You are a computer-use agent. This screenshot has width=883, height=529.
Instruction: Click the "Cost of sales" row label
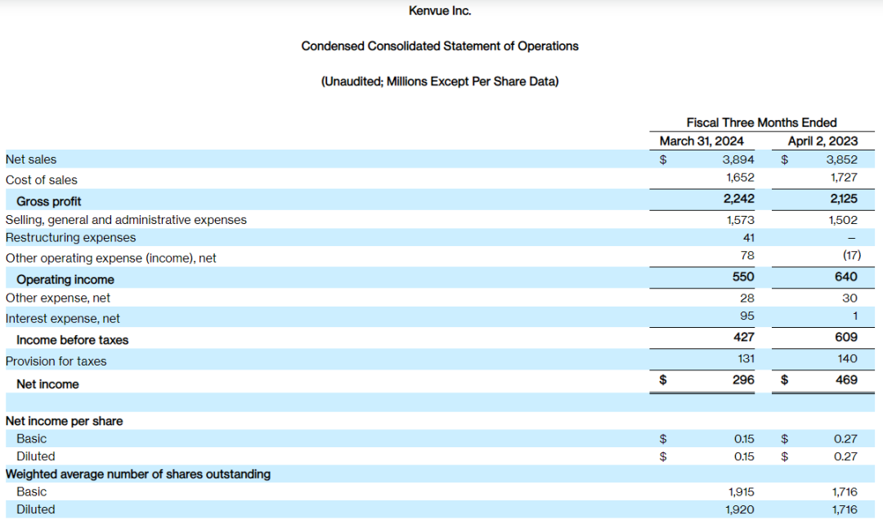(42, 180)
